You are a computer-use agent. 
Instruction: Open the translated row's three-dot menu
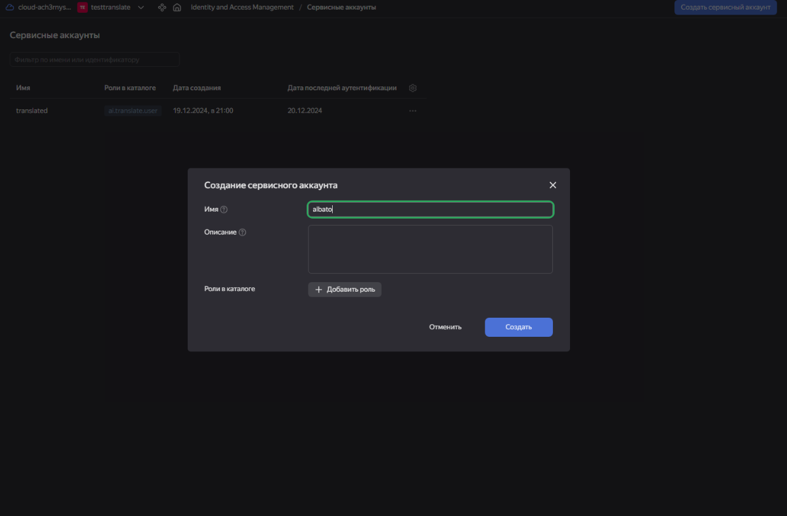coord(412,111)
